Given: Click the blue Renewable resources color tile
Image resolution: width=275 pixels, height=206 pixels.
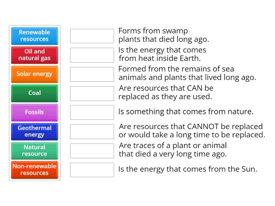Looking at the screenshot, I should [x=34, y=36].
